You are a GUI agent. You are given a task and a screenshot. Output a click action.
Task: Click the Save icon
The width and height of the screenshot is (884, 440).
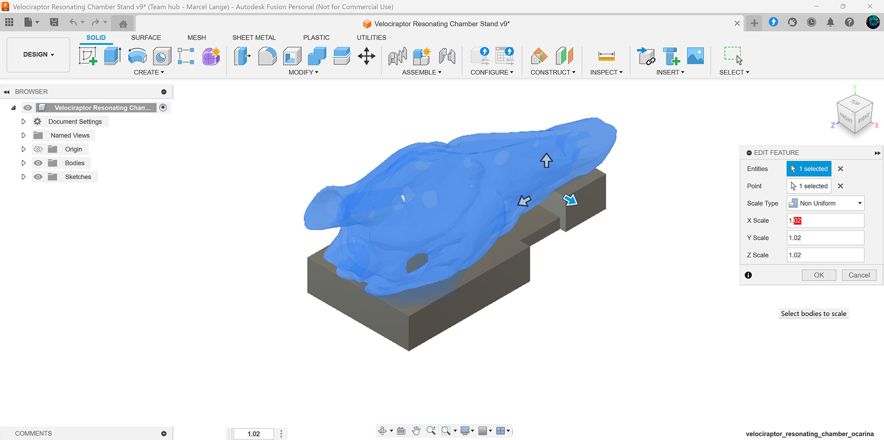pyautogui.click(x=54, y=22)
